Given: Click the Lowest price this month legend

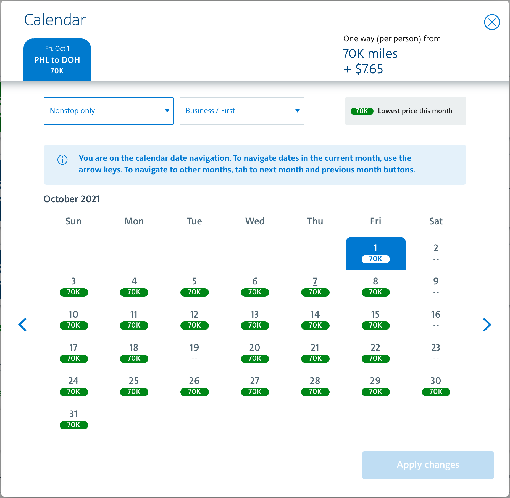Looking at the screenshot, I should coord(406,111).
